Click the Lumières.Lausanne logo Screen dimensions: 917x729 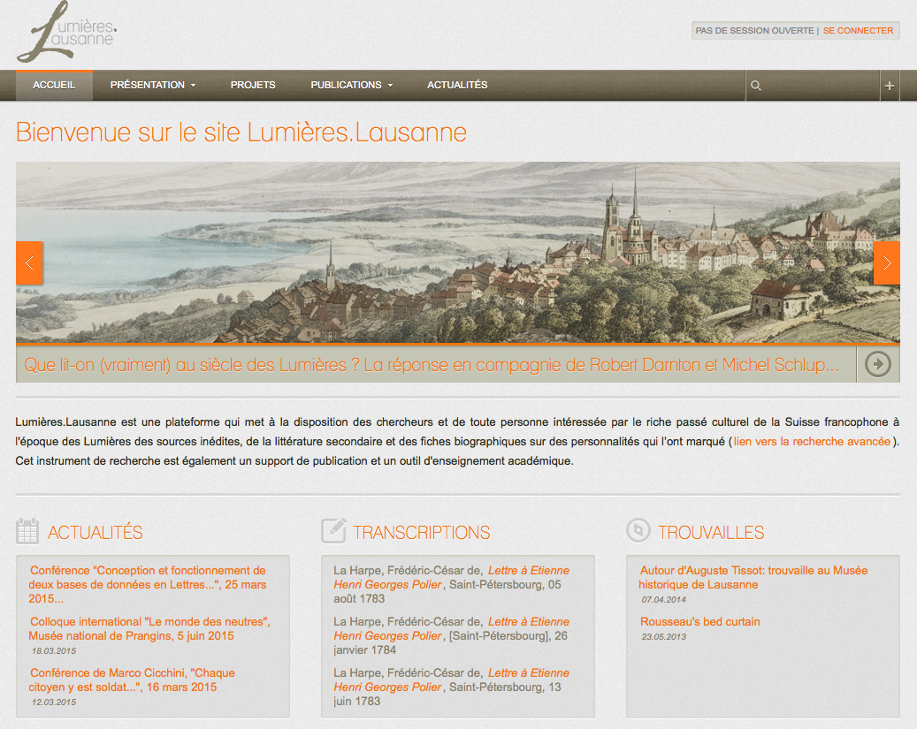(66, 32)
